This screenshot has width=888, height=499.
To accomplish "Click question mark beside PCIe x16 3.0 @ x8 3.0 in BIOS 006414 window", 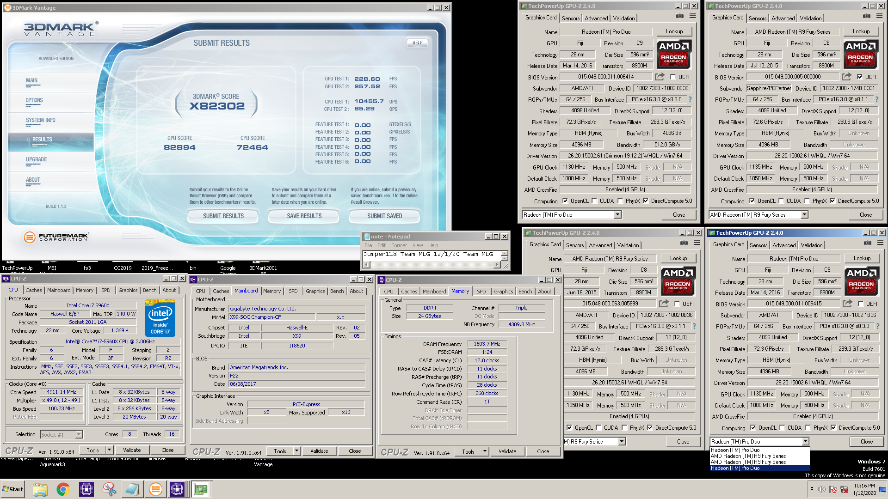I will pyautogui.click(x=690, y=99).
